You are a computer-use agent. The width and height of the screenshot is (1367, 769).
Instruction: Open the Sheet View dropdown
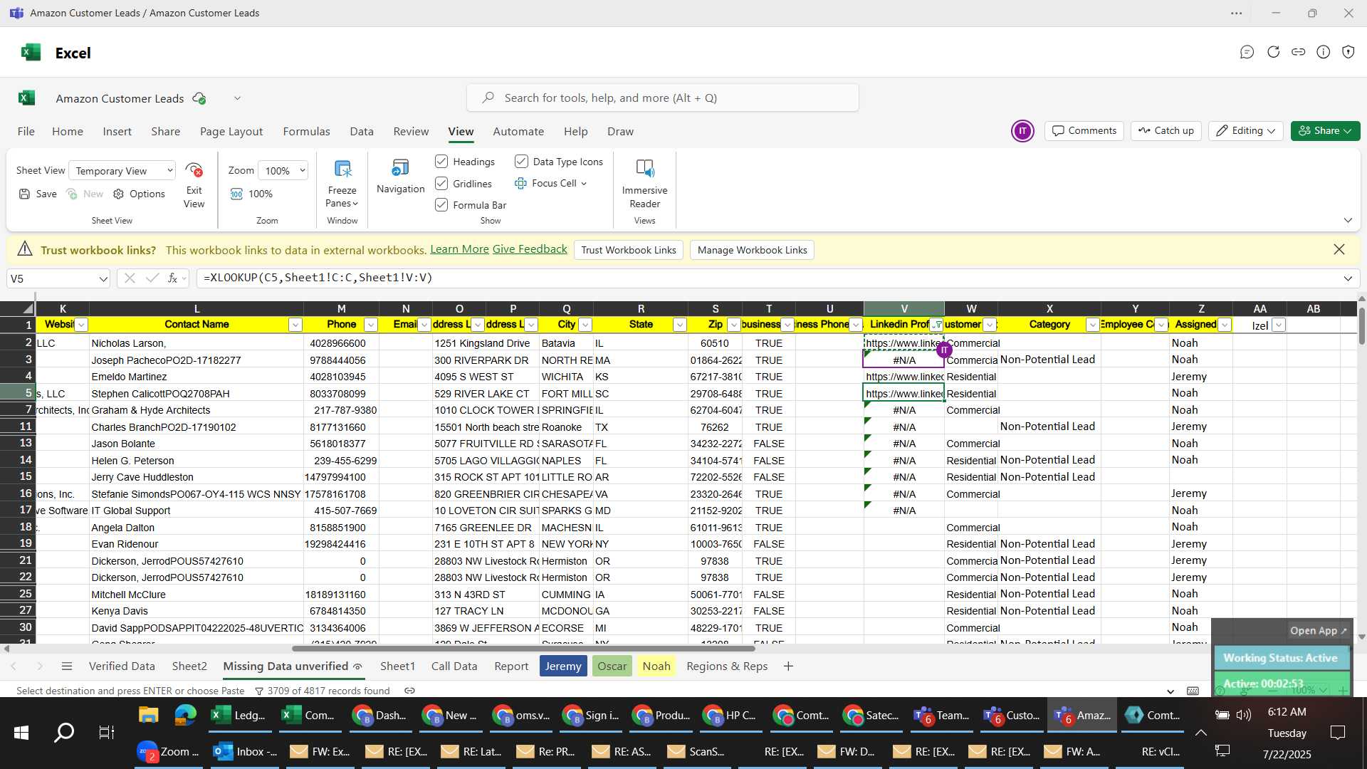tap(122, 171)
